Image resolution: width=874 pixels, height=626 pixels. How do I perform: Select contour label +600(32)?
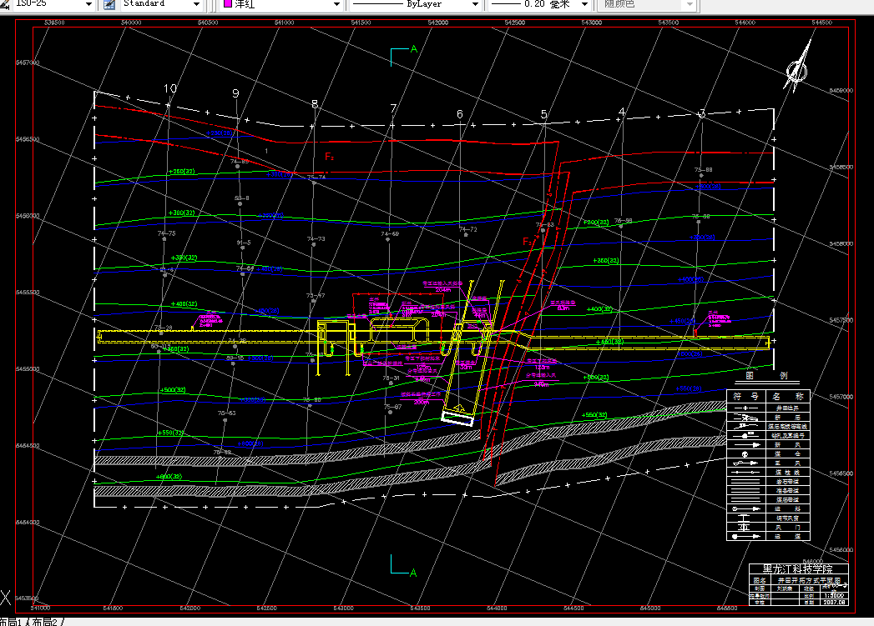click(169, 476)
